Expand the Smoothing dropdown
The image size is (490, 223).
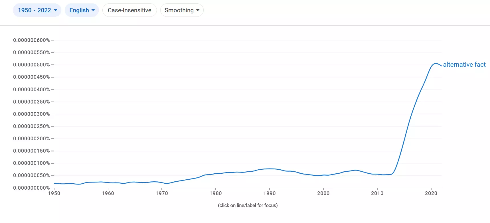(x=182, y=10)
